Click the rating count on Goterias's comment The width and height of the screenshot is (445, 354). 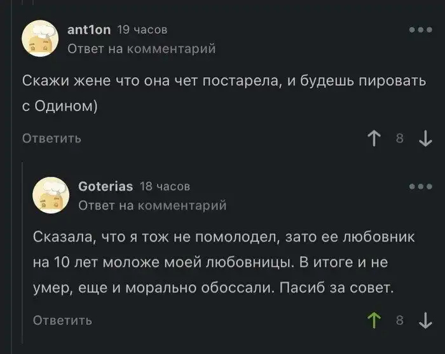(x=399, y=320)
